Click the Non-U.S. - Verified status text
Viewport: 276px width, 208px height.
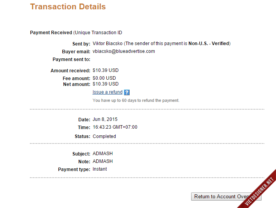point(209,44)
